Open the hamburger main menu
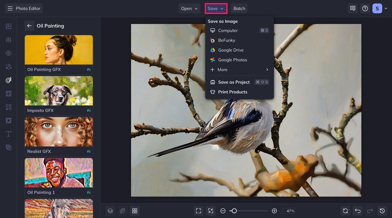 pyautogui.click(x=10, y=8)
